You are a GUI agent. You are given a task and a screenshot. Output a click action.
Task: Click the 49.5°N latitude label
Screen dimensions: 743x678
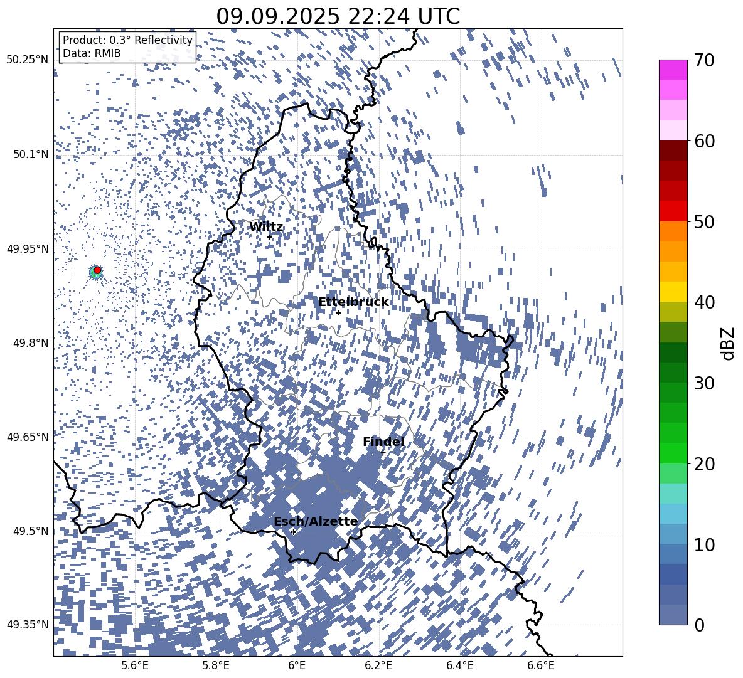(x=31, y=531)
